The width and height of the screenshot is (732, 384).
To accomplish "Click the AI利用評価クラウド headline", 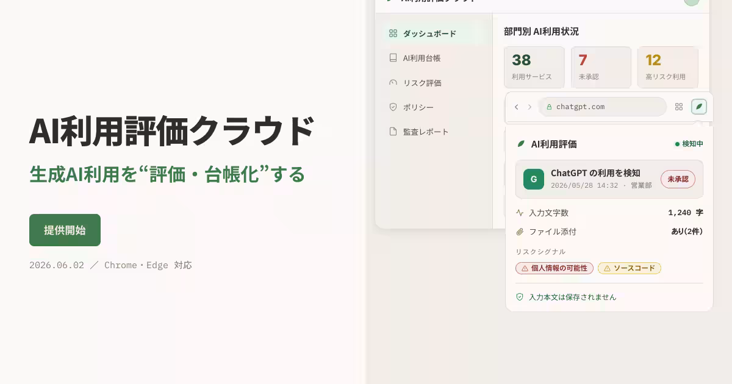I will click(x=172, y=130).
